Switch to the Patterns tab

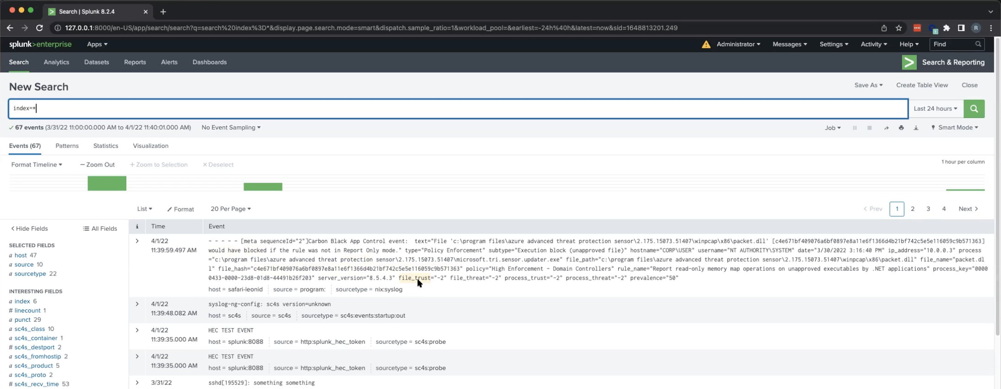[x=67, y=146]
